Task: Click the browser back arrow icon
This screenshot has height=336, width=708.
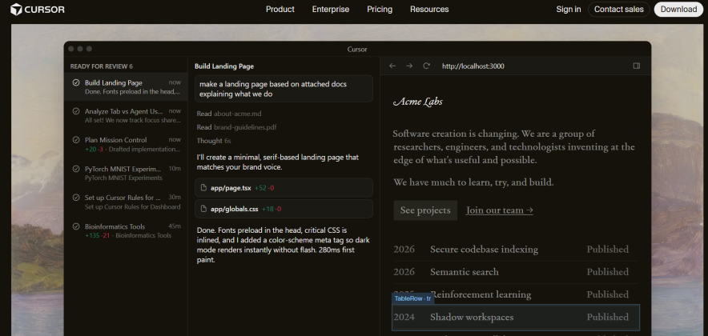Action: coord(392,66)
